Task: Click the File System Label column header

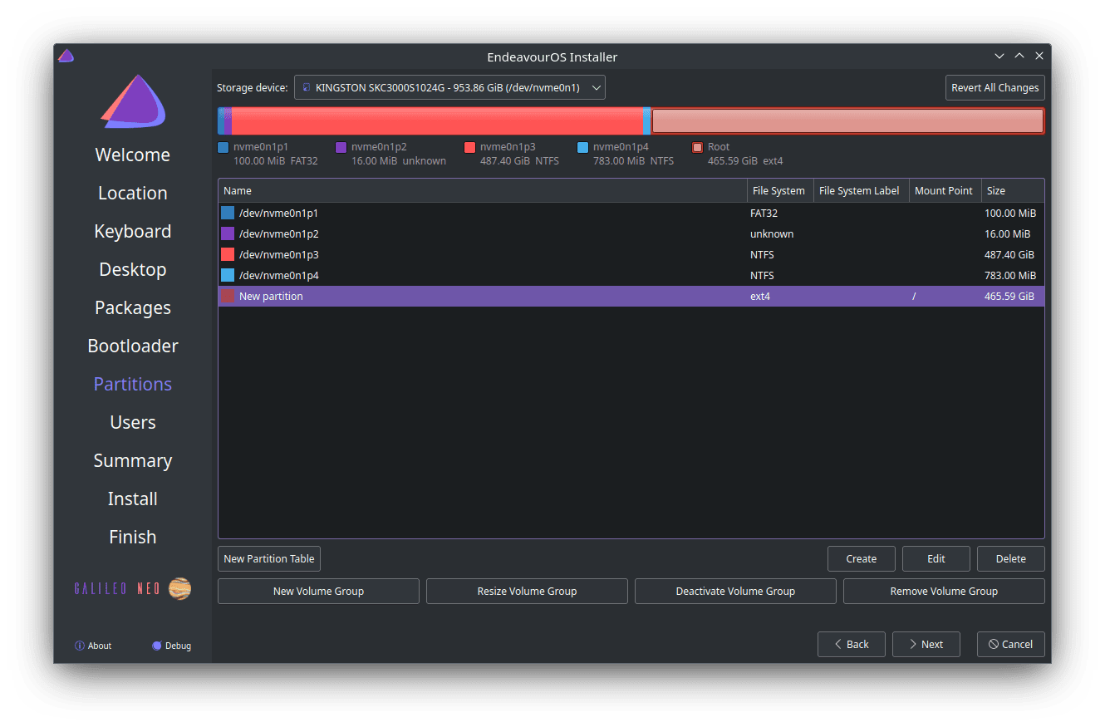Action: tap(861, 190)
